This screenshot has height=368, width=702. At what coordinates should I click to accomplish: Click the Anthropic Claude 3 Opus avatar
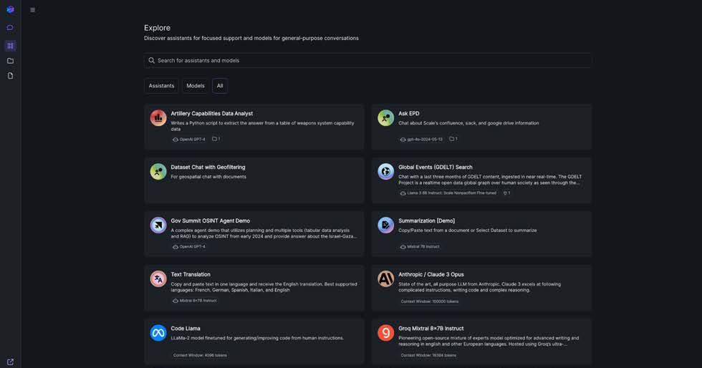point(385,279)
